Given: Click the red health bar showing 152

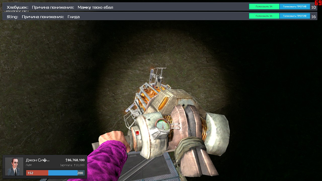Looking at the screenshot, I should pos(37,173).
